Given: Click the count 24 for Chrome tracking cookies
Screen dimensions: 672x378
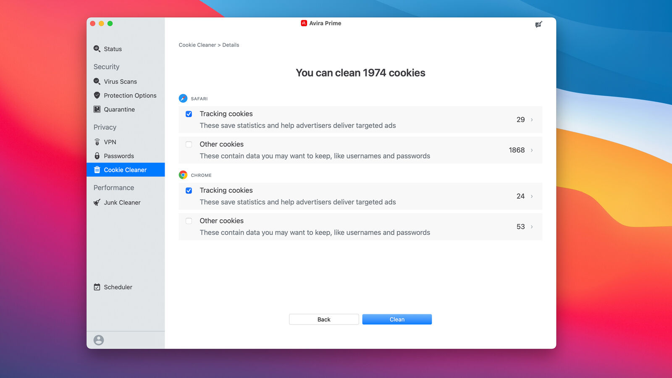Looking at the screenshot, I should [520, 196].
